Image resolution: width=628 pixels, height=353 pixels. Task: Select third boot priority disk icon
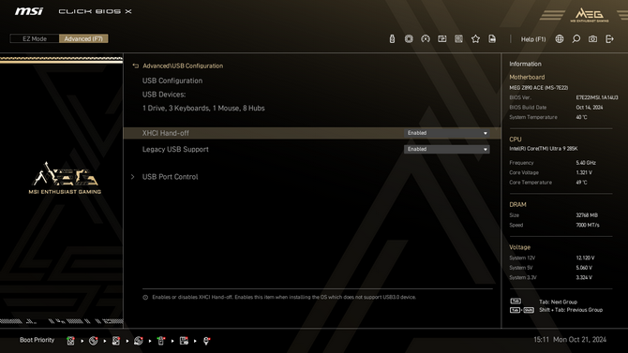click(115, 341)
